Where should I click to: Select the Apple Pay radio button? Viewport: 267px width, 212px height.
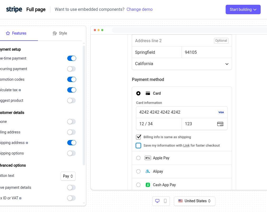[x=138, y=158]
